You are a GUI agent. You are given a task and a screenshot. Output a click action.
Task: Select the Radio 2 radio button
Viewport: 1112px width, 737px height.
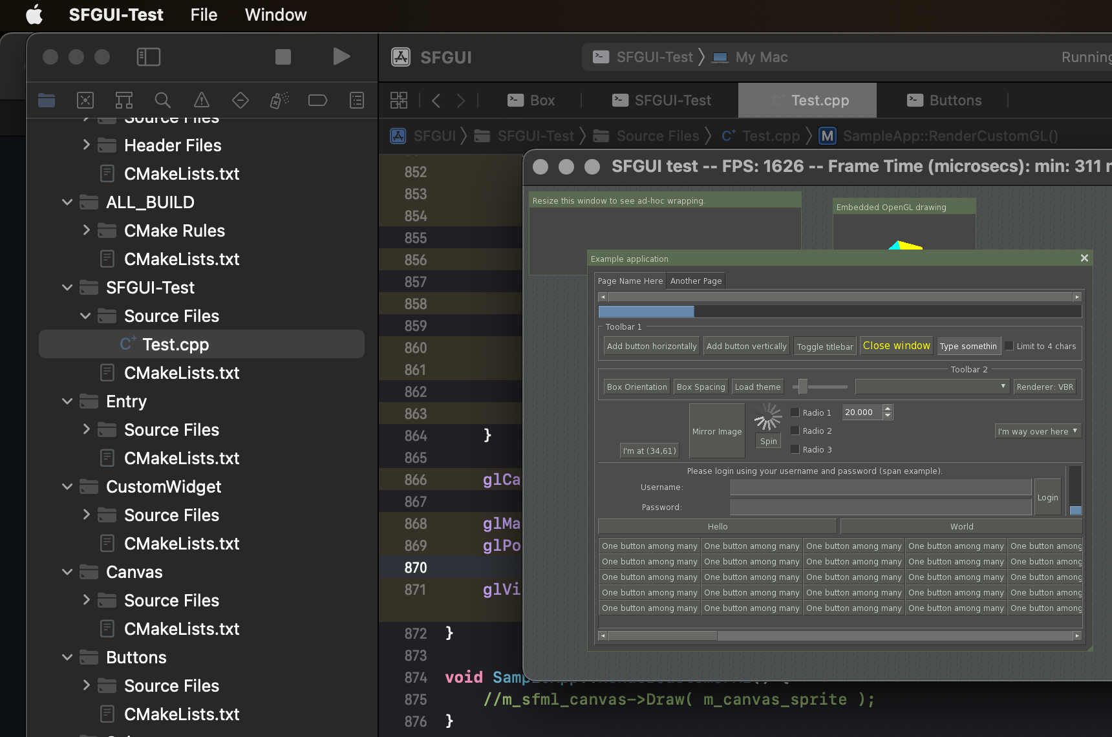tap(796, 431)
